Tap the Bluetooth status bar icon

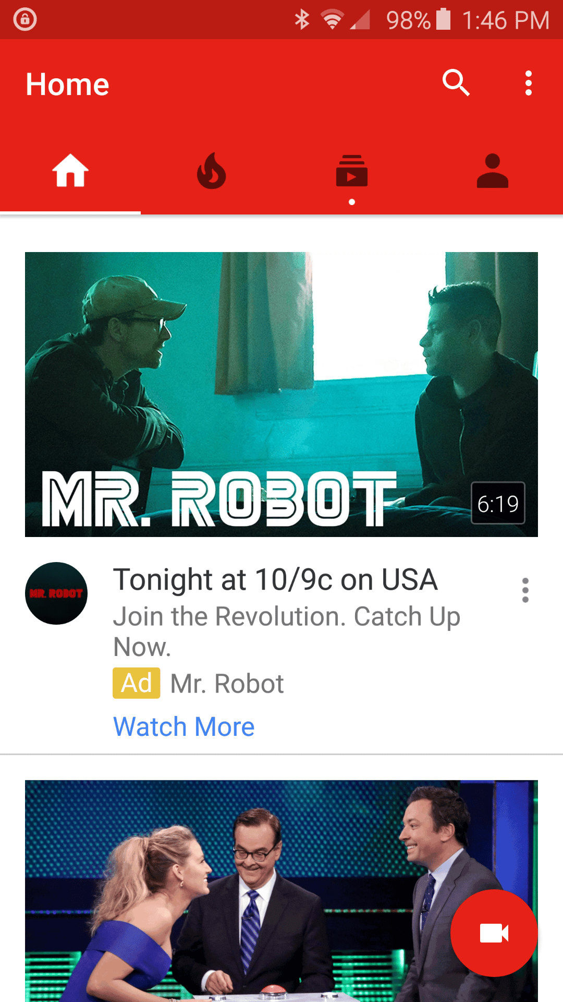[302, 20]
